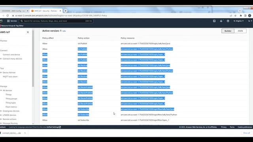Click the Policy effect column header

coord(48,38)
